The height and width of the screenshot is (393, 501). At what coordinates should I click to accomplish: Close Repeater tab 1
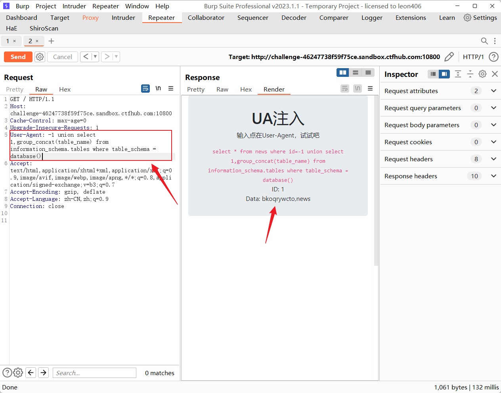click(15, 41)
